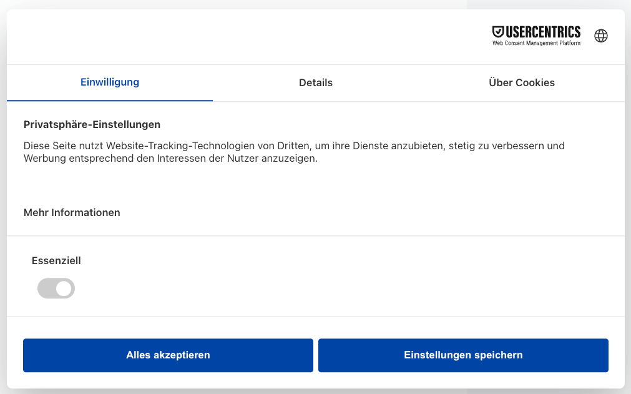Click the Privatsphäre-Einstellungen heading
This screenshot has height=394, width=631.
click(x=92, y=124)
